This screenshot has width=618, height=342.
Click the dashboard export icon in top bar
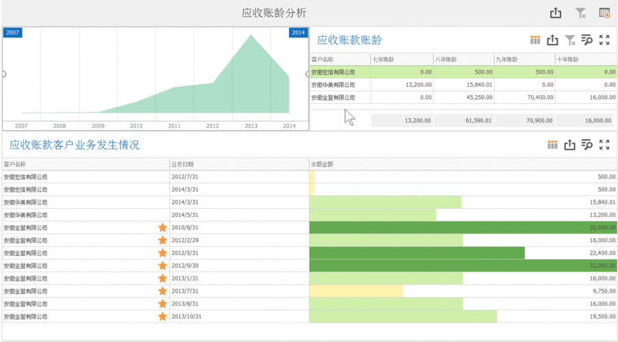pos(556,13)
